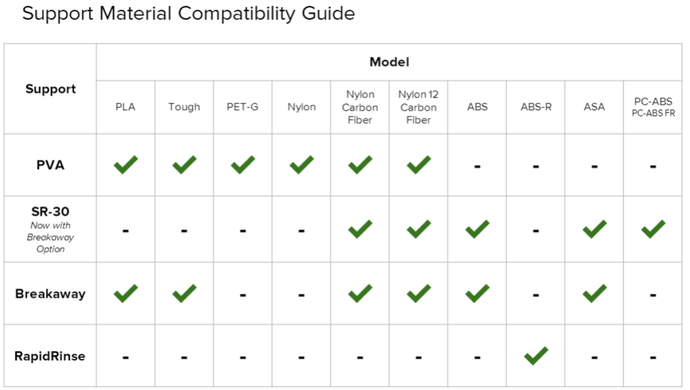Select the Nylon Carbon Fiber column header

[360, 107]
